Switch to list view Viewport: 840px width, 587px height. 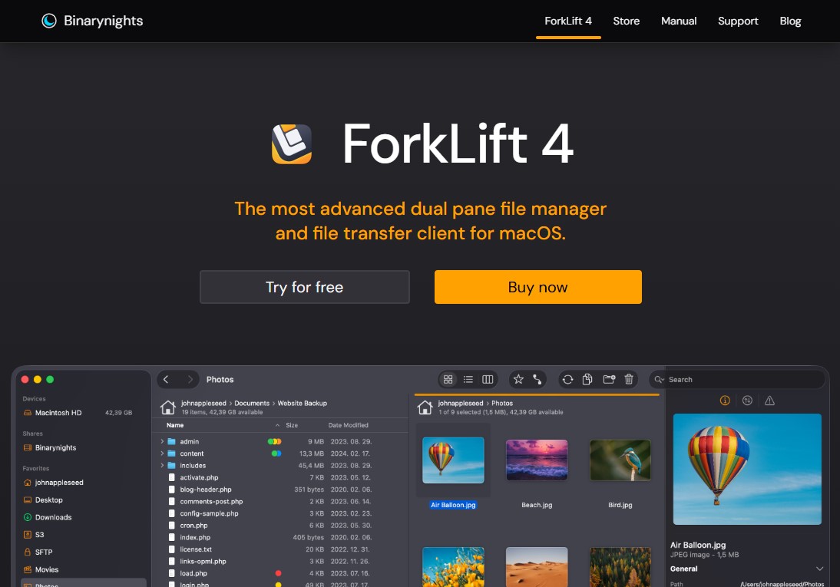(468, 379)
